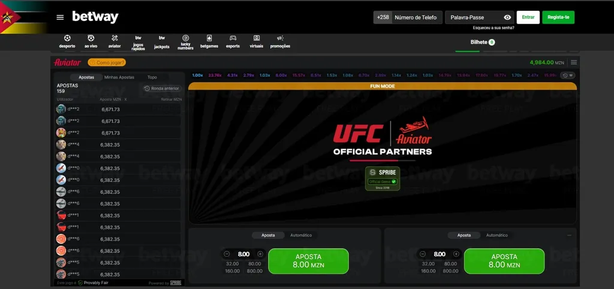614x289 pixels.
Task: Click the 15.57x multiplier in history
Action: (299, 75)
